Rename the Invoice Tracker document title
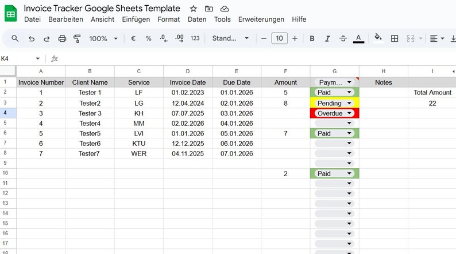 (102, 9)
